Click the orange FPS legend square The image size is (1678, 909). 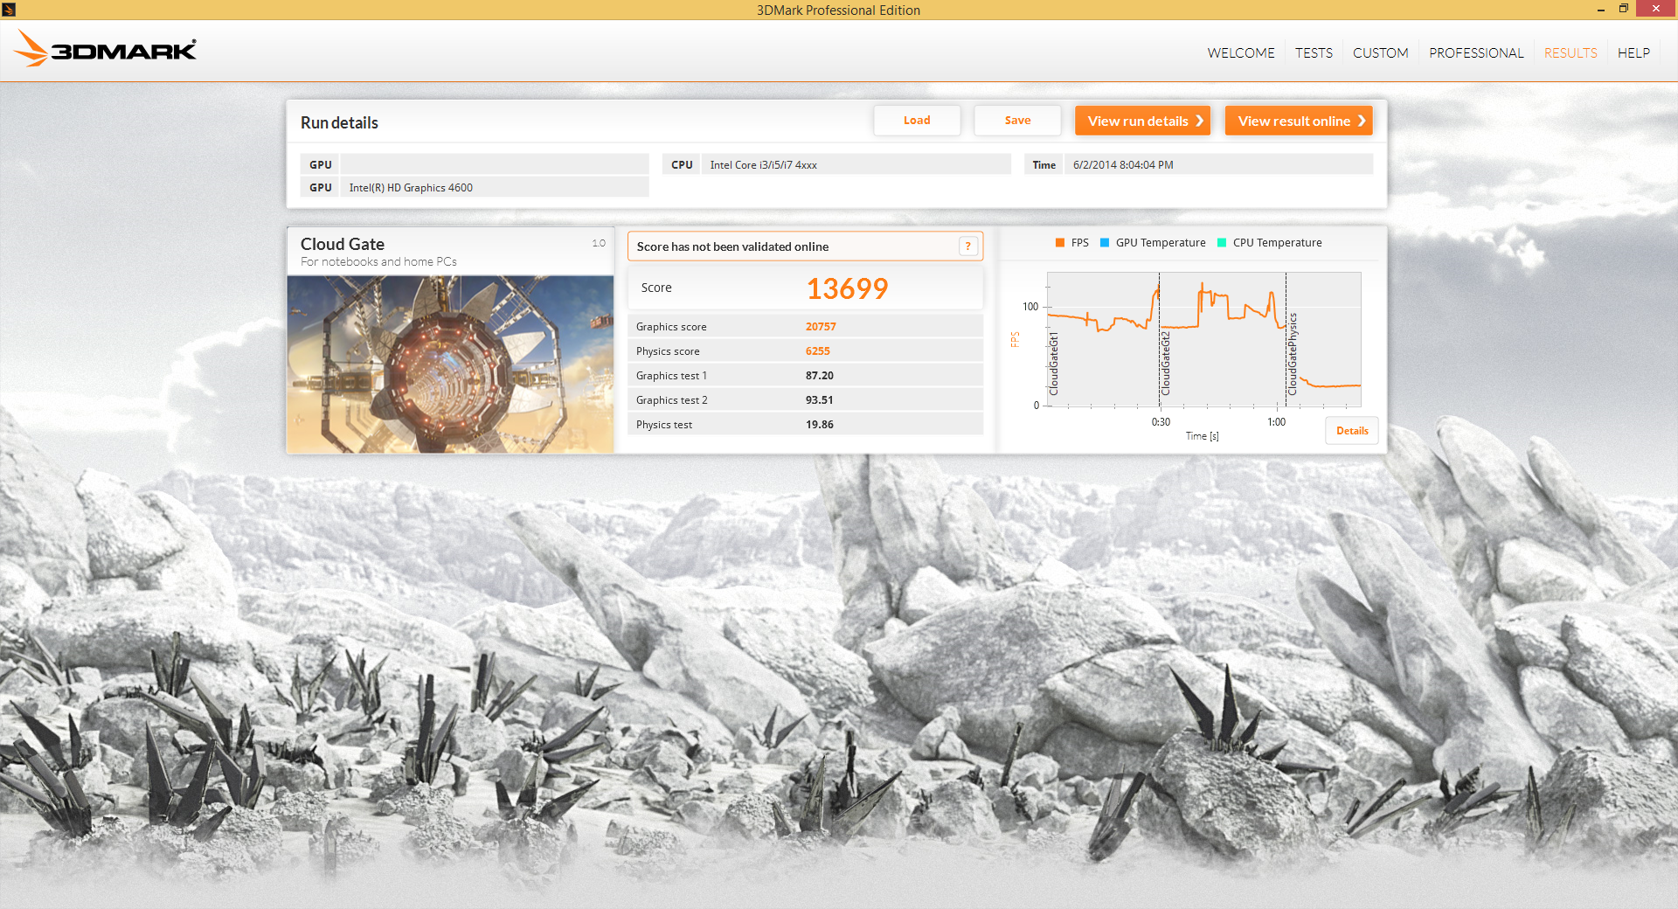point(1060,243)
